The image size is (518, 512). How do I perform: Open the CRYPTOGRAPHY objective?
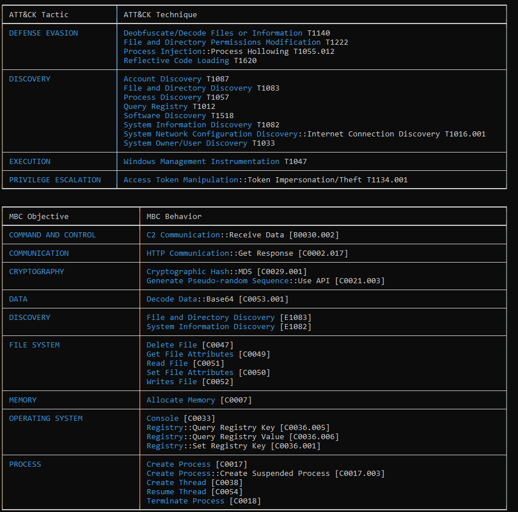click(36, 272)
